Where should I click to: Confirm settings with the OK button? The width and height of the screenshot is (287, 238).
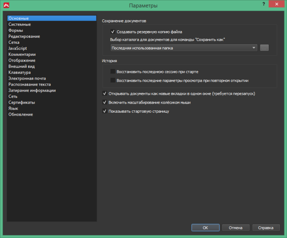[206, 228]
